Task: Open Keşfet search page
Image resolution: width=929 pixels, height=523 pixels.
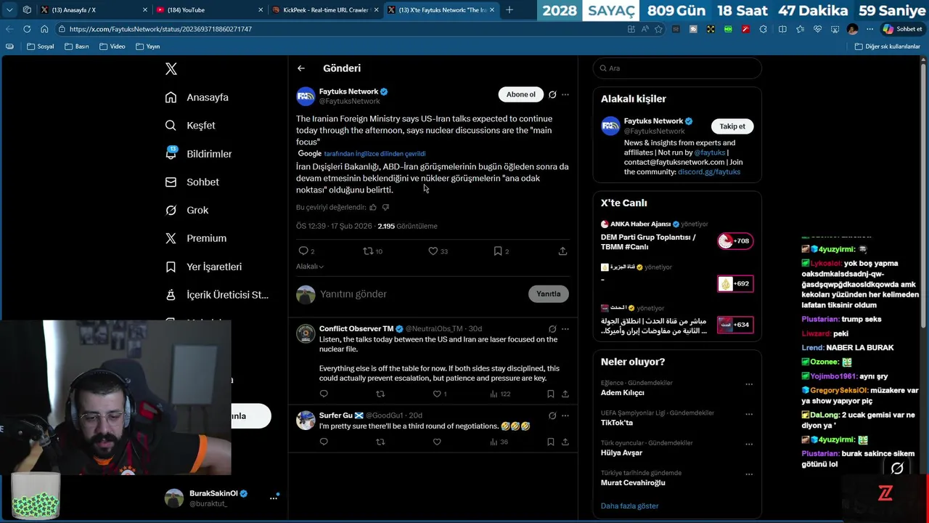Action: click(x=190, y=126)
